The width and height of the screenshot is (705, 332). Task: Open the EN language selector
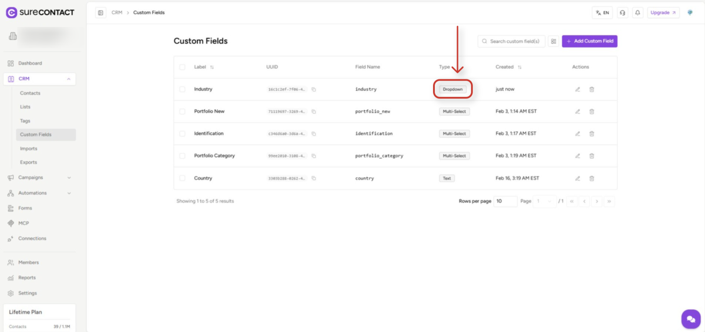[602, 12]
